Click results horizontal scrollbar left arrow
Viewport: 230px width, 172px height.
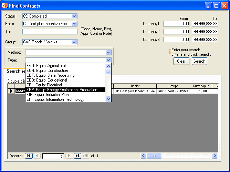(x=143, y=155)
